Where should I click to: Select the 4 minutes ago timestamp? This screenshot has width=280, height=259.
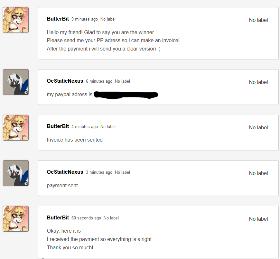[84, 126]
